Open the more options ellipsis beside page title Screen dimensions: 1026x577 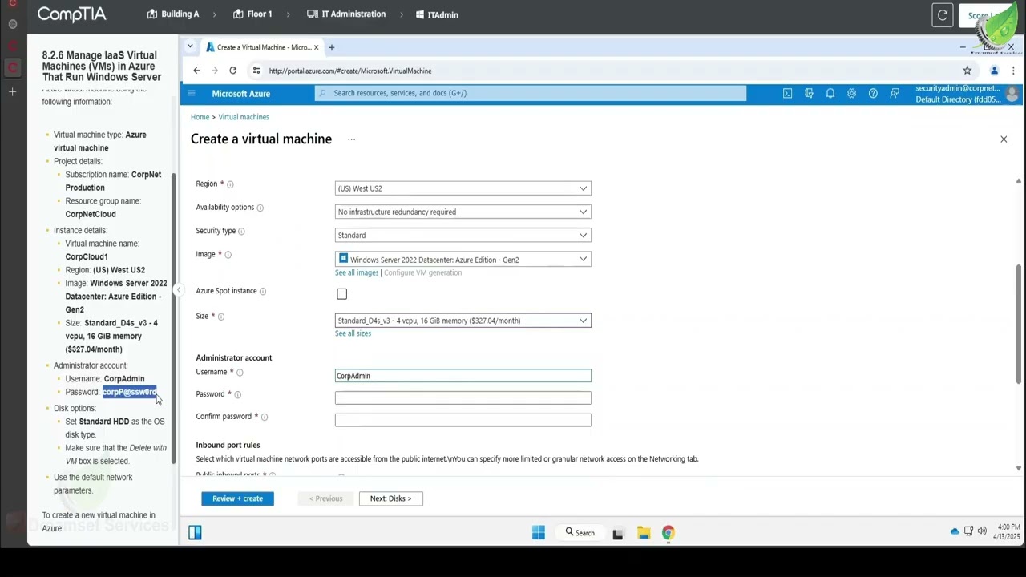[x=351, y=139]
